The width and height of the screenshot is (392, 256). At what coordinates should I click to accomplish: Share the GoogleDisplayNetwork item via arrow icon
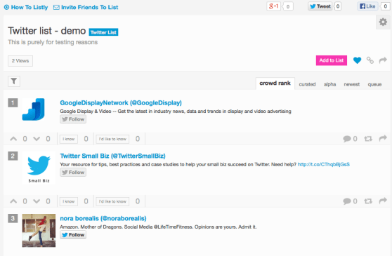[383, 138]
